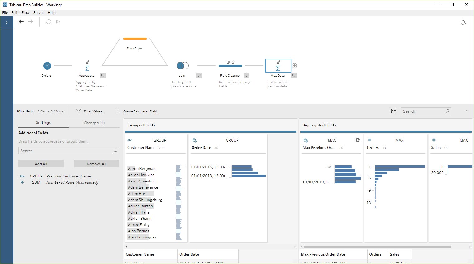This screenshot has width=474, height=264.
Task: Switch to the Changes (1) tab
Action: [94, 123]
